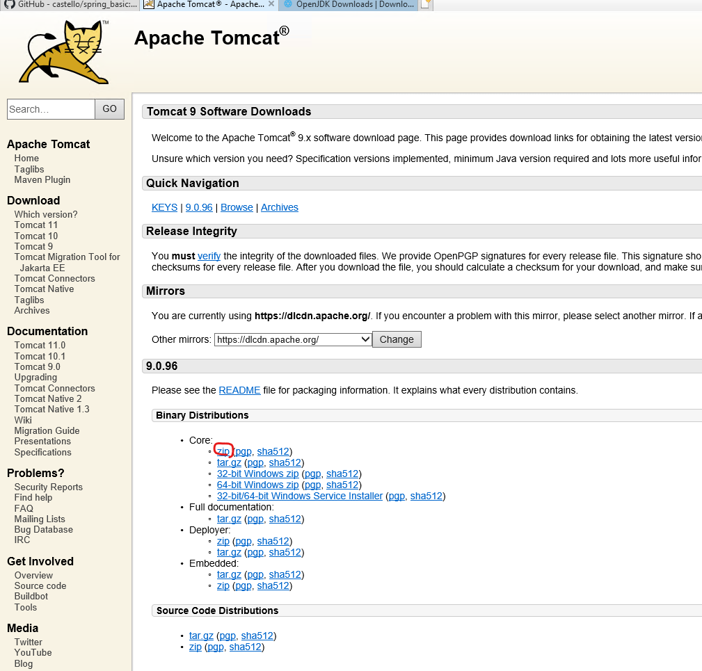
Task: Open the Wiki link
Action: [x=23, y=420]
